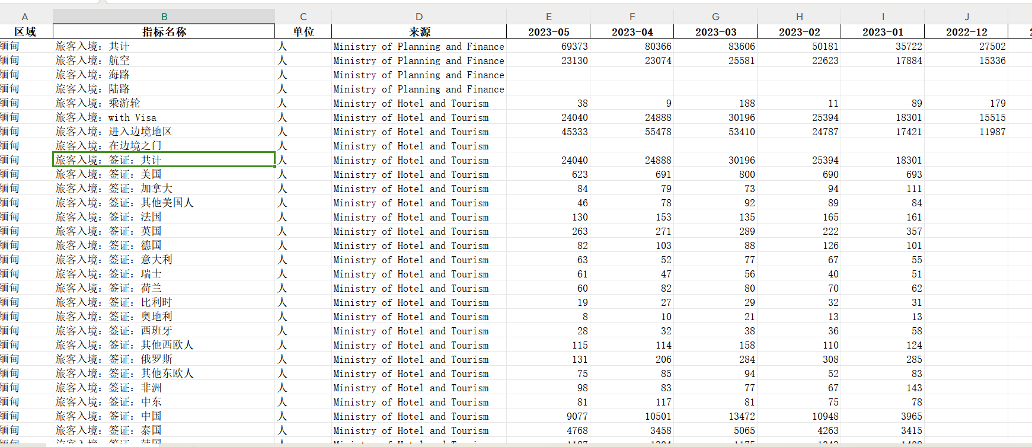This screenshot has width=1032, height=447.
Task: Click the "2023-04" date header cell
Action: tap(632, 31)
